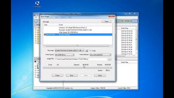
Task: Click the new file icon in UltraISO toolbar
Action: [36, 21]
